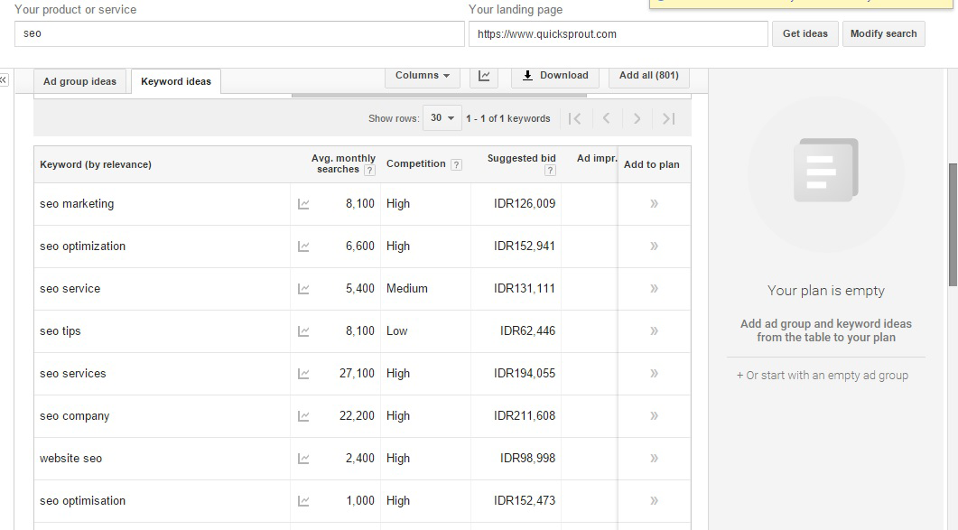The width and height of the screenshot is (958, 530).
Task: Add seo optimisation to plan
Action: (654, 501)
